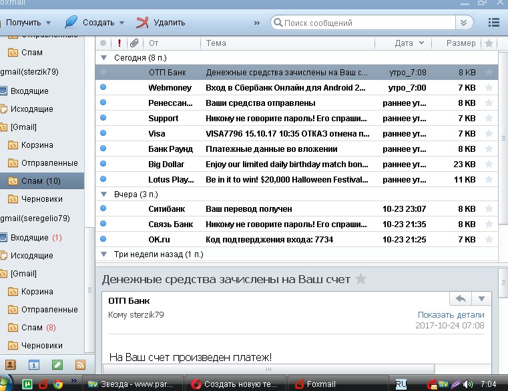Open the notes icon in bottom sidebar
The height and width of the screenshot is (391, 508).
click(57, 364)
